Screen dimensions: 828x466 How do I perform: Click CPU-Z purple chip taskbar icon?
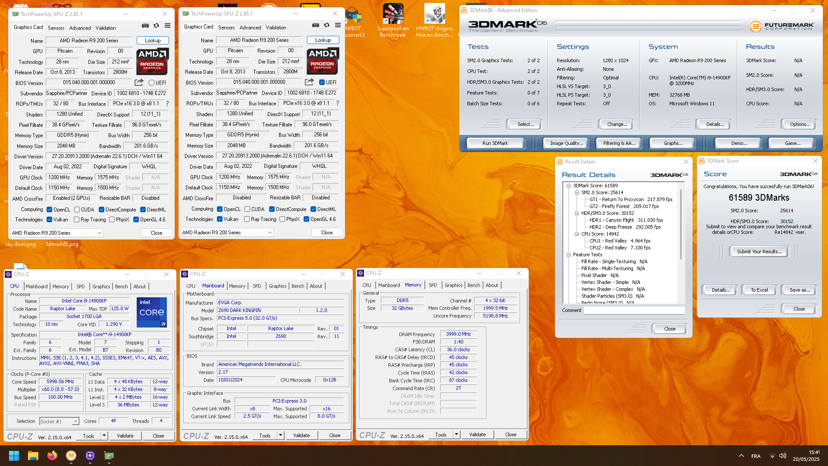click(x=90, y=456)
